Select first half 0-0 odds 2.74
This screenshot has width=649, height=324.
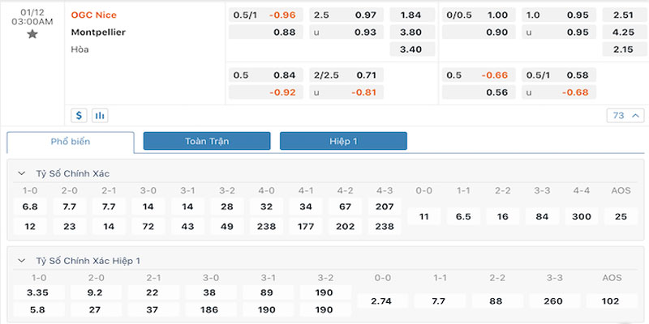tap(380, 301)
